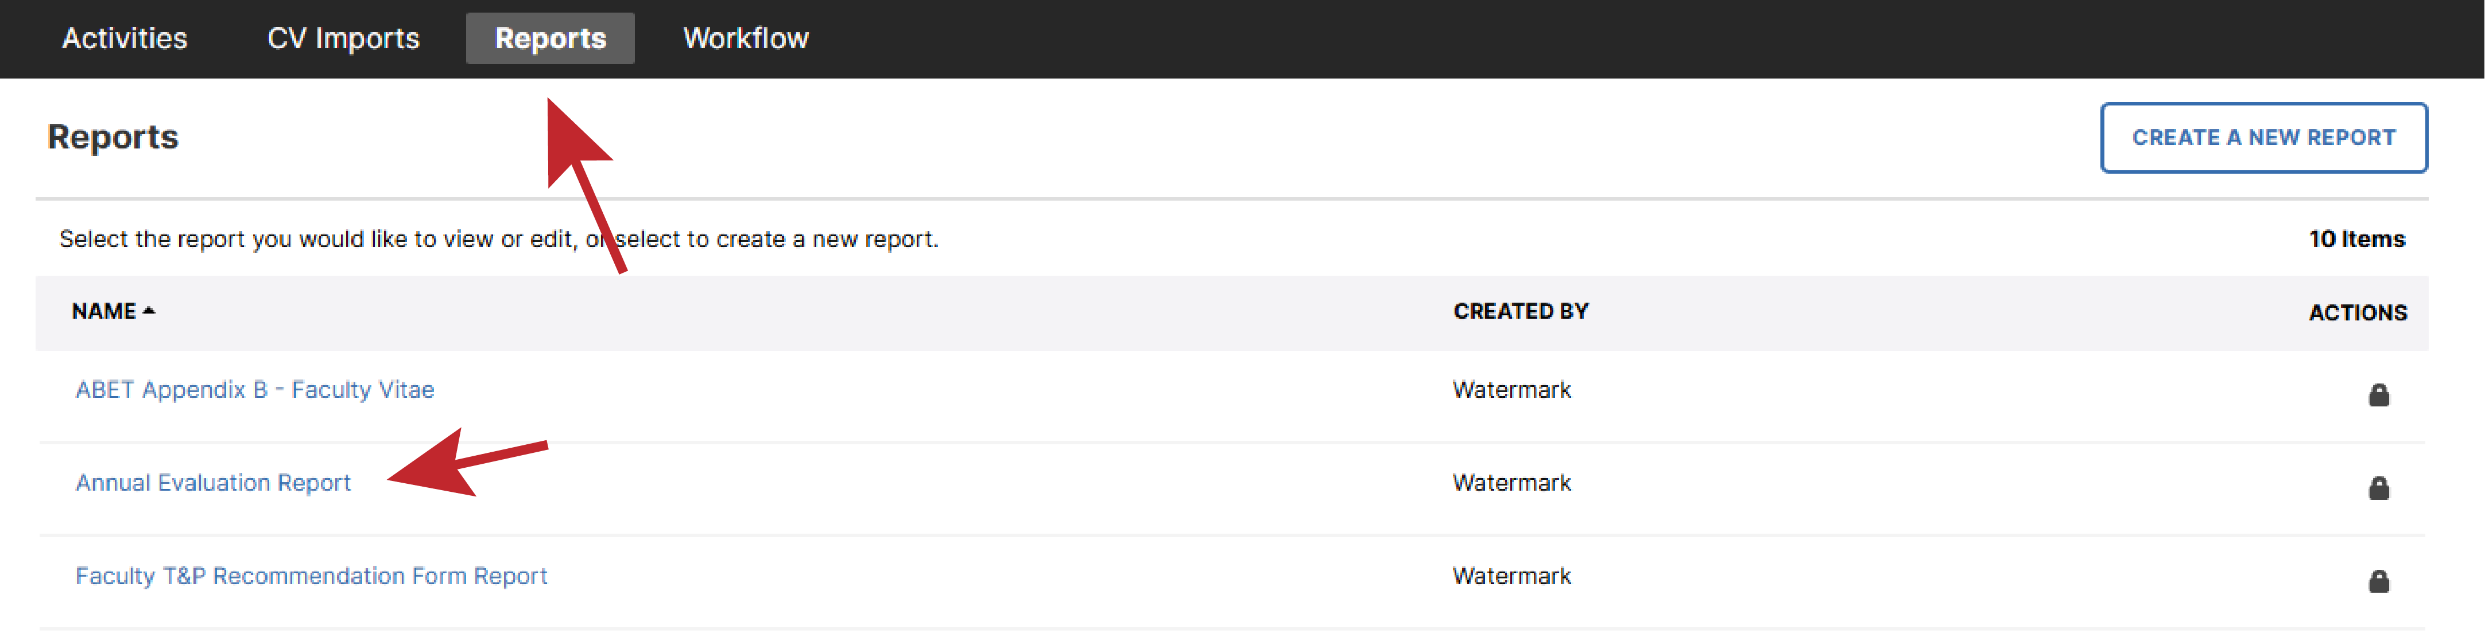Switch to the CV Imports tab

tap(343, 38)
